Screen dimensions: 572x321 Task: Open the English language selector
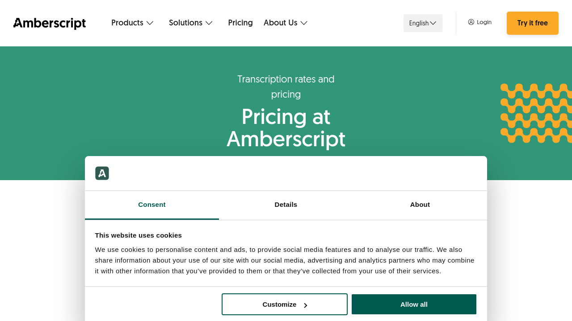coord(422,23)
